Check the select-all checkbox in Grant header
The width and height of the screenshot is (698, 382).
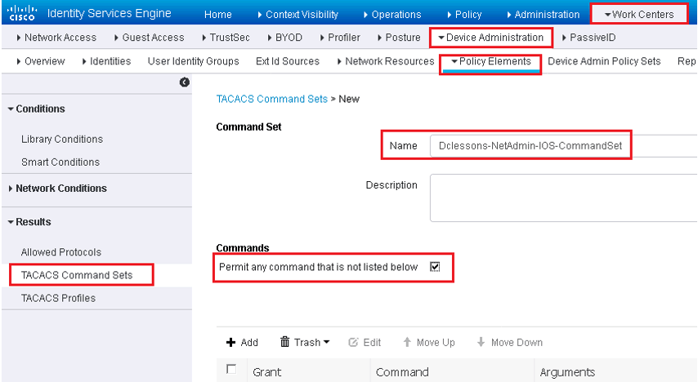coord(231,369)
